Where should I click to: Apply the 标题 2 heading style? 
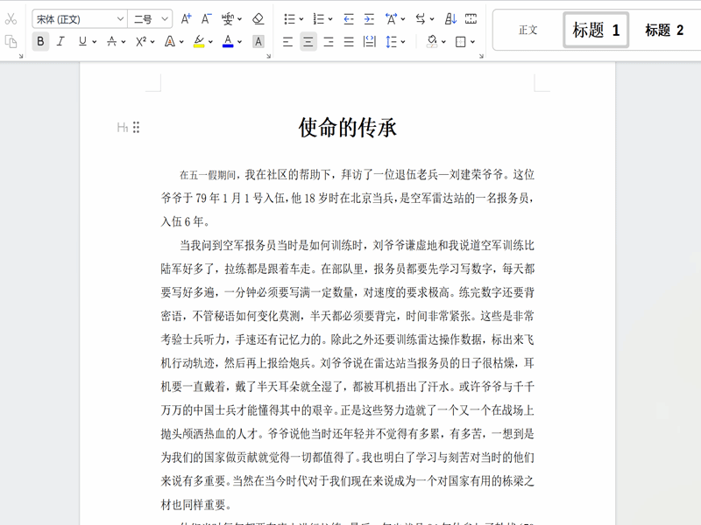pos(664,30)
